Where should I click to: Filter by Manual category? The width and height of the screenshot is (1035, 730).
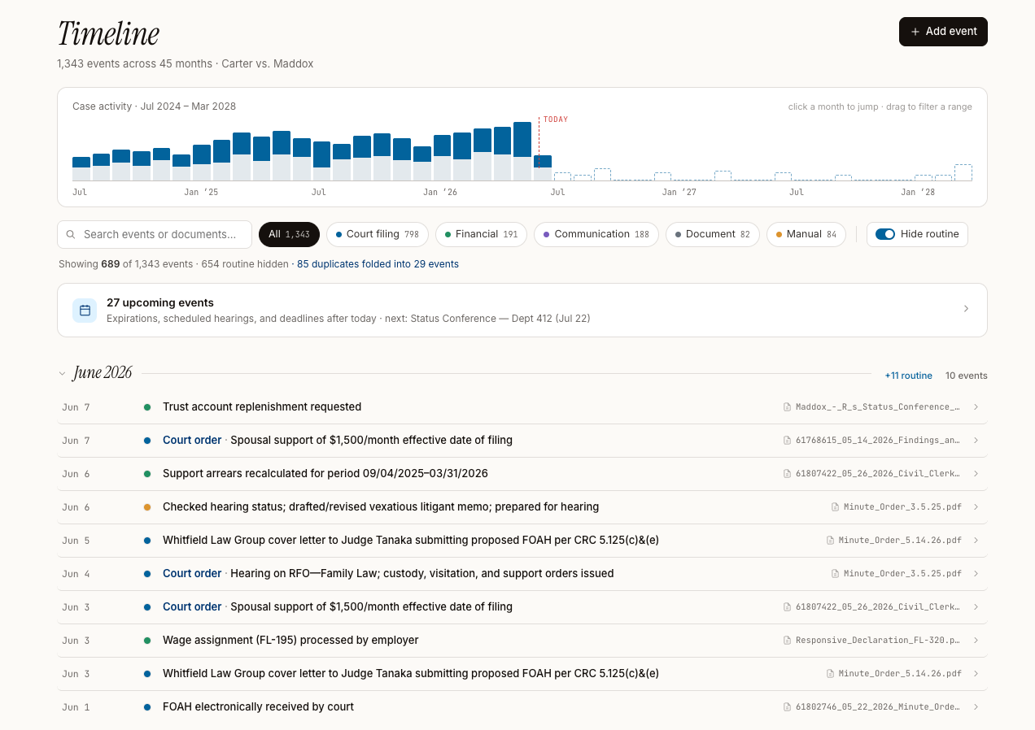pos(806,234)
